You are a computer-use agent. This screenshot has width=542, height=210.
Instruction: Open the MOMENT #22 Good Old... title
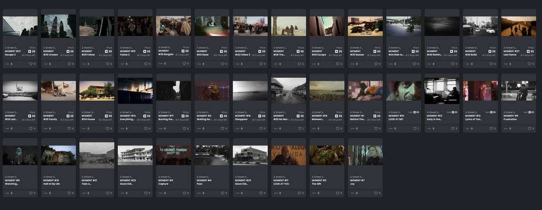tap(129, 182)
